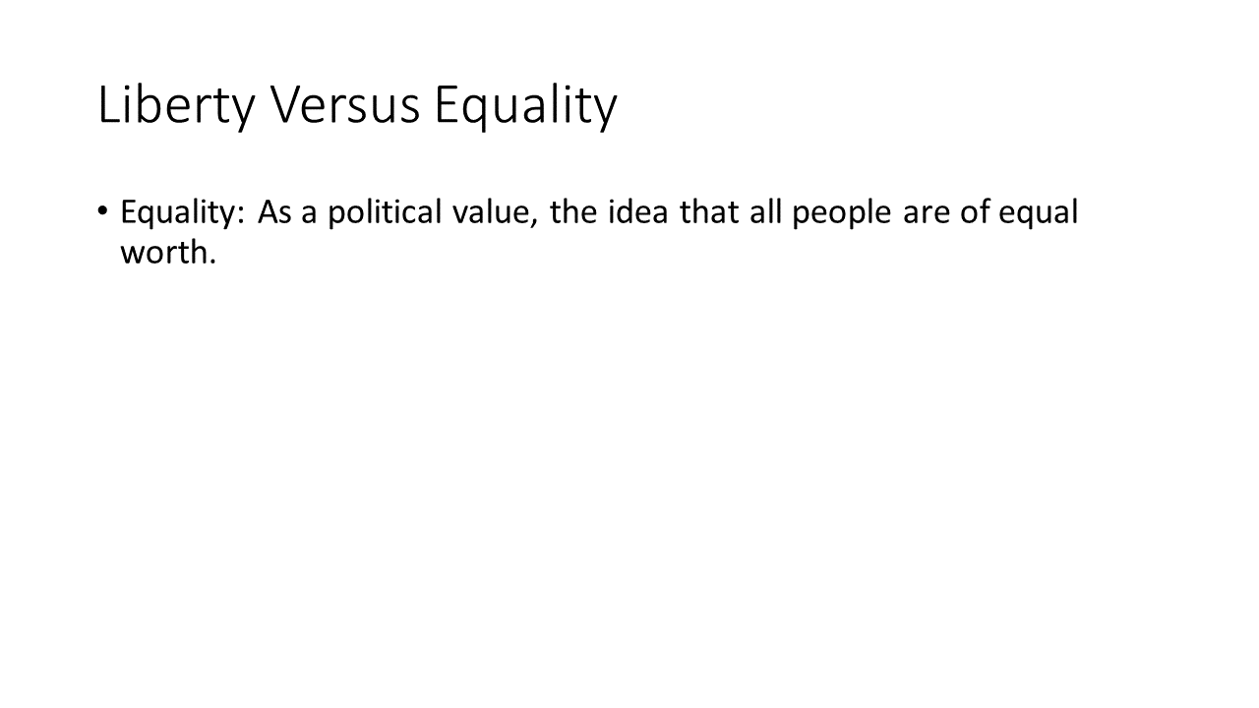The height and width of the screenshot is (708, 1259).
Task: Click the bullet point marker before the definition
Action: [103, 210]
